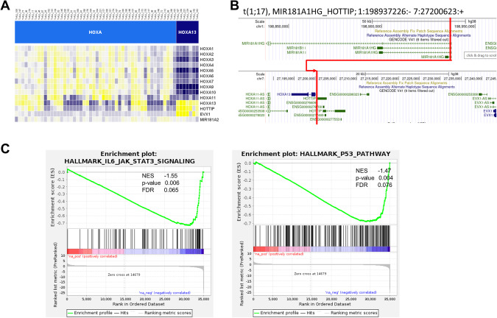
Task: Click GENCODE V41 (9 items filtered out) track title
Action: 406,91
